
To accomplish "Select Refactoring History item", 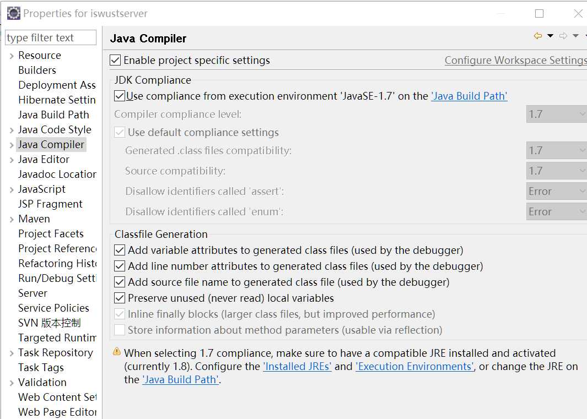I will [x=57, y=263].
